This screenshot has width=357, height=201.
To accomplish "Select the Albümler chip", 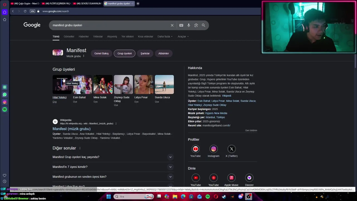I will [x=164, y=53].
